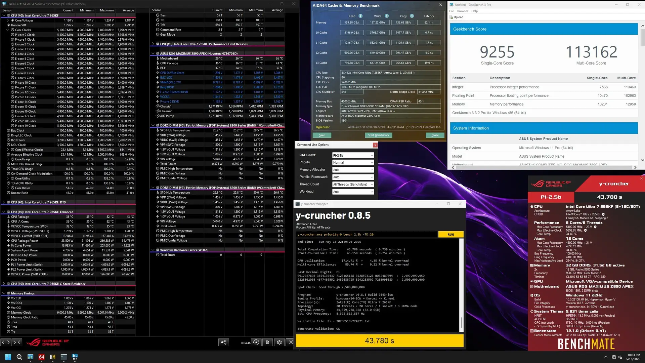Click the Single-Core Score 9255 in Geekbench
This screenshot has height=363, width=645.
(497, 52)
